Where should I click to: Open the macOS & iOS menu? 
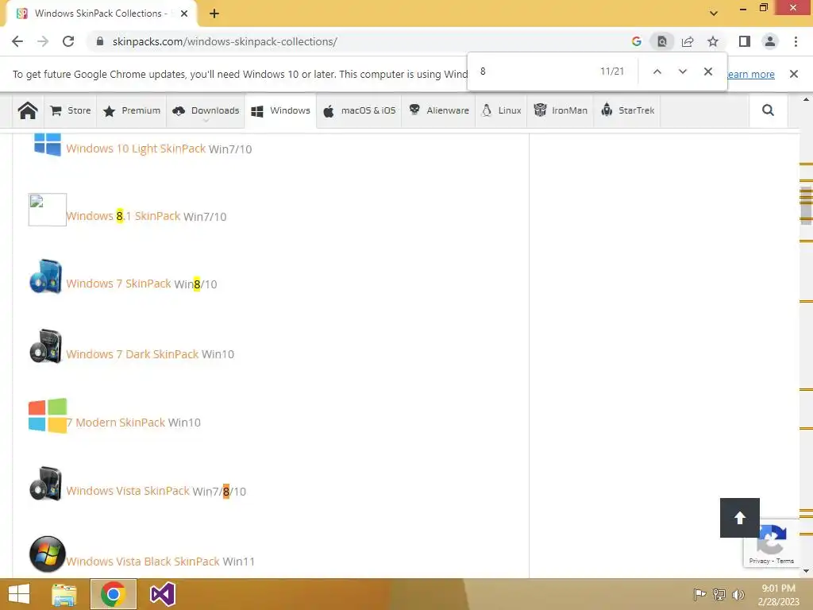(x=359, y=110)
